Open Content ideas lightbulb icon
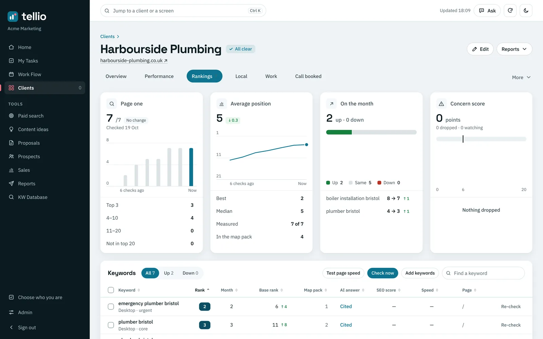Viewport: 543px width, 339px height. (11, 129)
